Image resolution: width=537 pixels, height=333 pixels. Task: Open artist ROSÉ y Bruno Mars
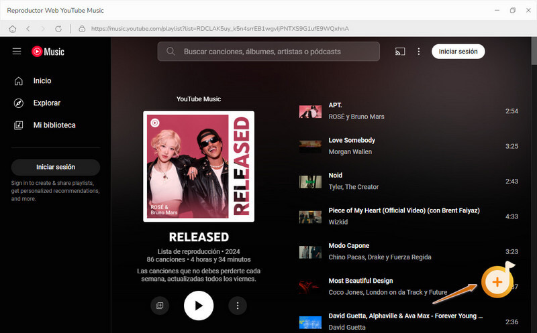pos(356,117)
